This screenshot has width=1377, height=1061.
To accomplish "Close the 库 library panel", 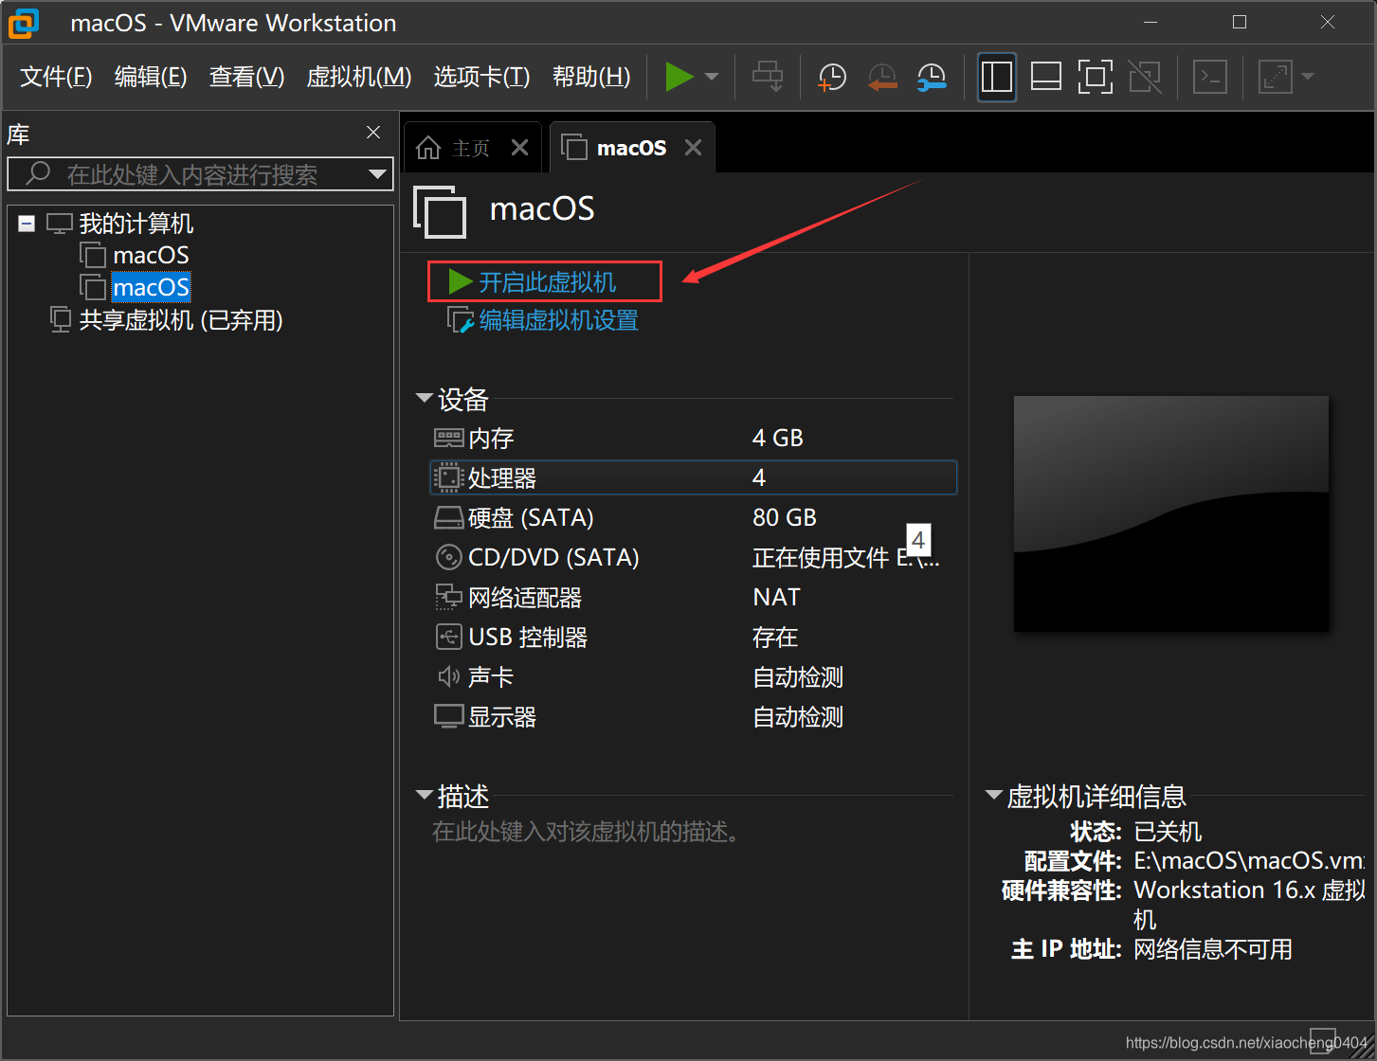I will pyautogui.click(x=373, y=133).
